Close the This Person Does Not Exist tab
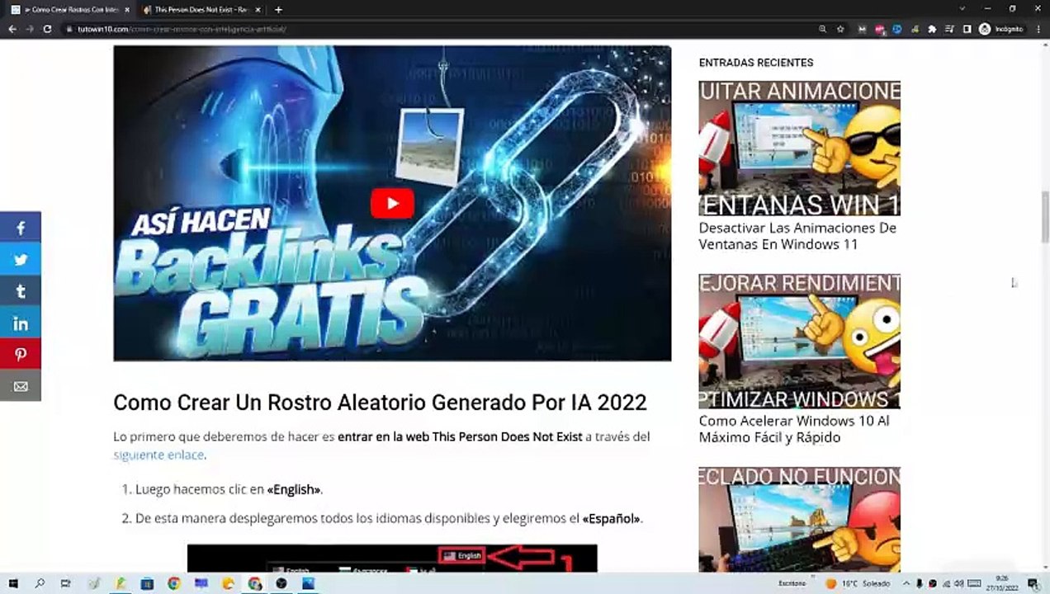The width and height of the screenshot is (1050, 594). pyautogui.click(x=258, y=10)
